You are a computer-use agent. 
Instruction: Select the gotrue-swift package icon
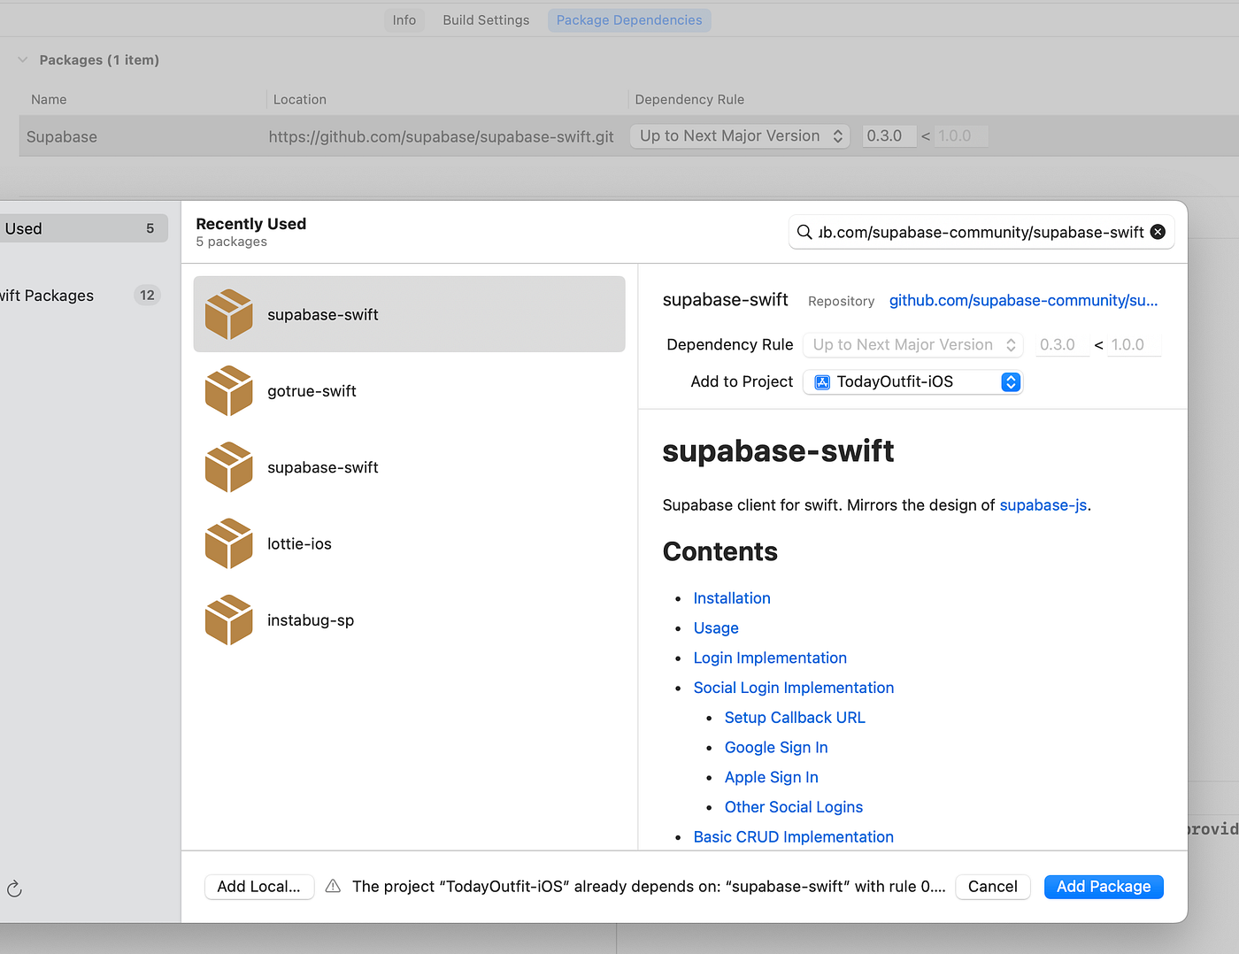coord(228,390)
